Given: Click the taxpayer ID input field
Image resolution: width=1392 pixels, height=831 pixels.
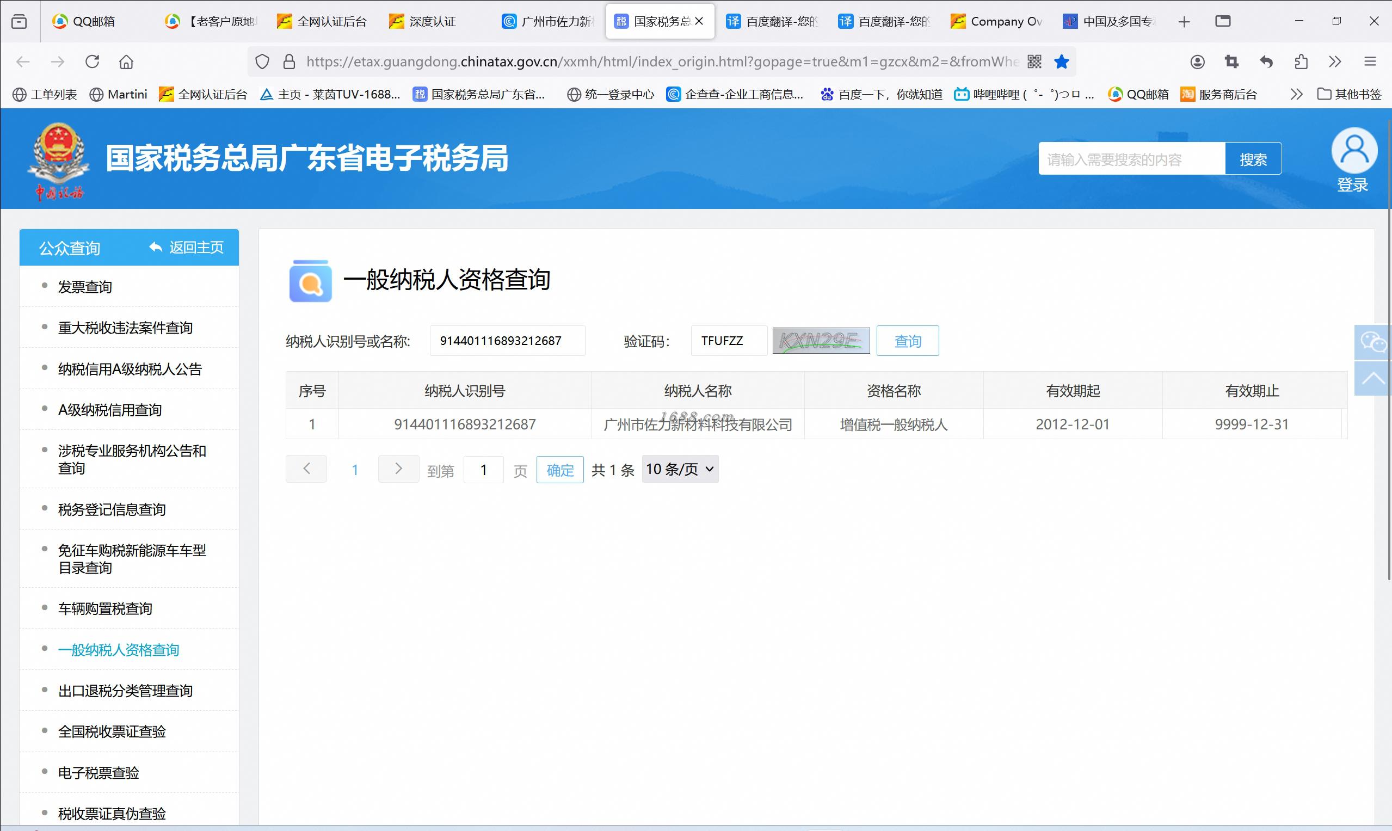Looking at the screenshot, I should [x=507, y=341].
